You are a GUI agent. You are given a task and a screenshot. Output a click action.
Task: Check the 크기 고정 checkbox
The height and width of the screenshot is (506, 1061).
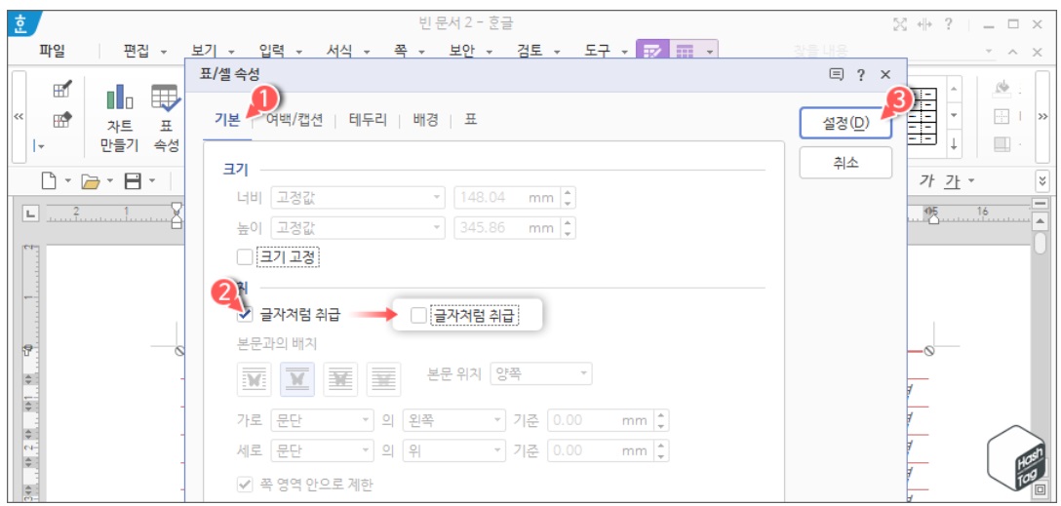tap(245, 257)
